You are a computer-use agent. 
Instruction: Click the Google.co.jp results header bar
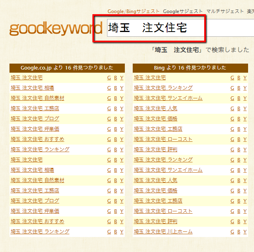tap(67, 68)
